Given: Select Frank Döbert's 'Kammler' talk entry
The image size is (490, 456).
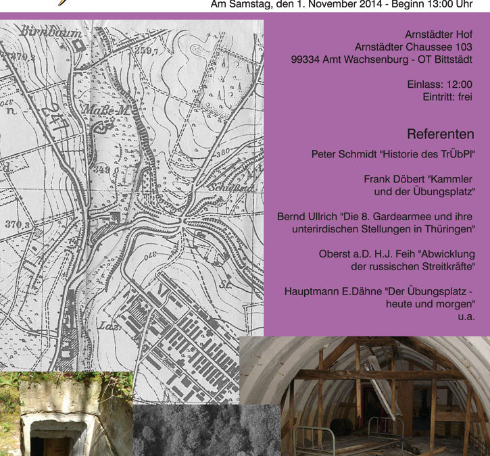Looking at the screenshot, I should coord(419,186).
